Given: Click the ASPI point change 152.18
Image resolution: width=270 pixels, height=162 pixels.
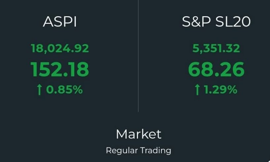Looking at the screenshot, I should [x=60, y=69].
